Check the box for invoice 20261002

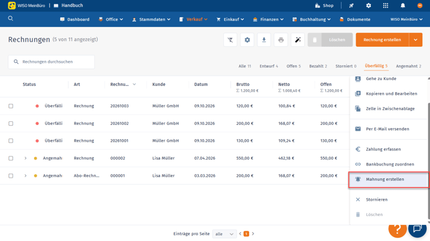pos(11,124)
